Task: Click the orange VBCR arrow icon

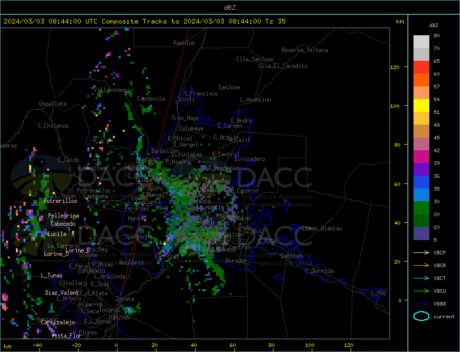Action: pos(421,265)
